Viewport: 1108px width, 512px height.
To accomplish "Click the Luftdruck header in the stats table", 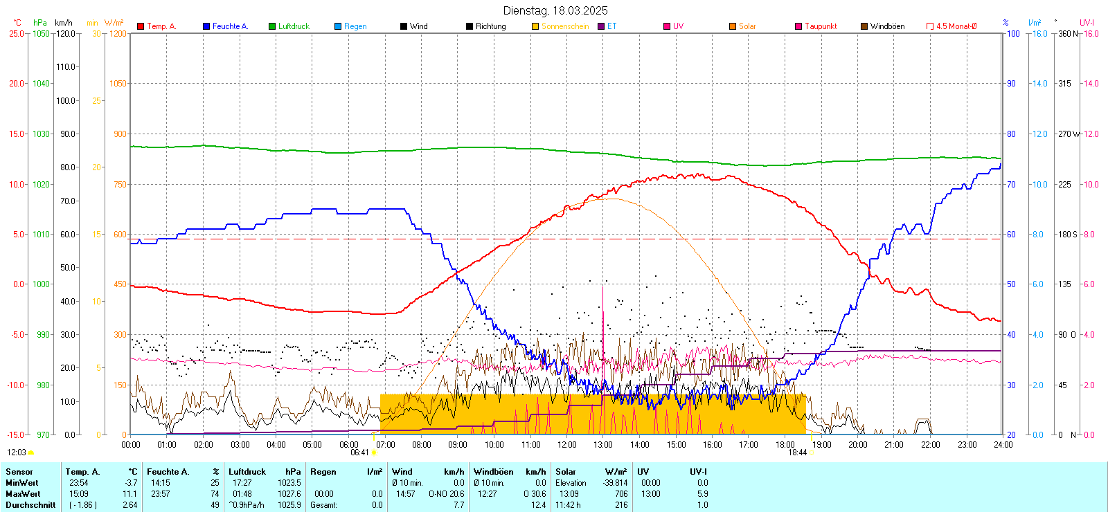I will [247, 472].
